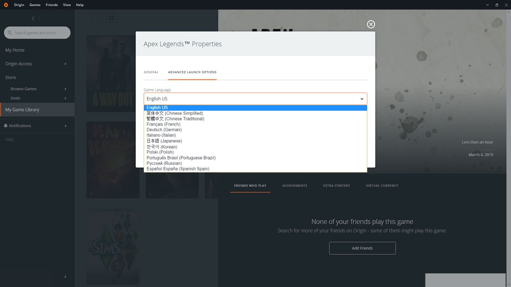
Task: Expand Deals submenu arrow
Action: coord(65,98)
